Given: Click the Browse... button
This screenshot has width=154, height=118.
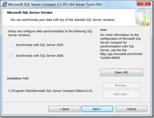Looking at the screenshot, I should click(x=122, y=85).
